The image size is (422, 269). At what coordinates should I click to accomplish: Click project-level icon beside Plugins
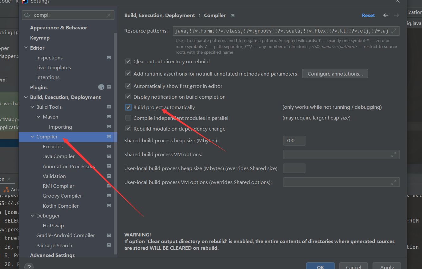coord(109,87)
